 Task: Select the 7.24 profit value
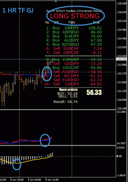coord(98,48)
